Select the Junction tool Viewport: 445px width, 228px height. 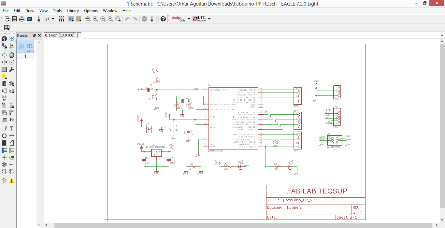4,157
